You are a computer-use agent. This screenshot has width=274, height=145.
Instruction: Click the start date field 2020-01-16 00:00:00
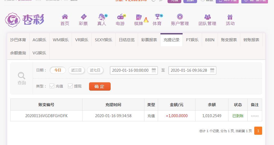point(134,70)
